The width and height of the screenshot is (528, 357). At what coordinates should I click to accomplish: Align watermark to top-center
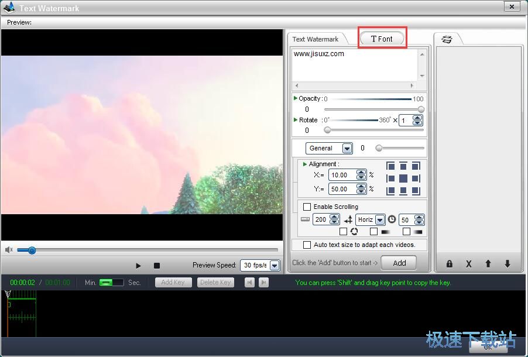tap(403, 166)
